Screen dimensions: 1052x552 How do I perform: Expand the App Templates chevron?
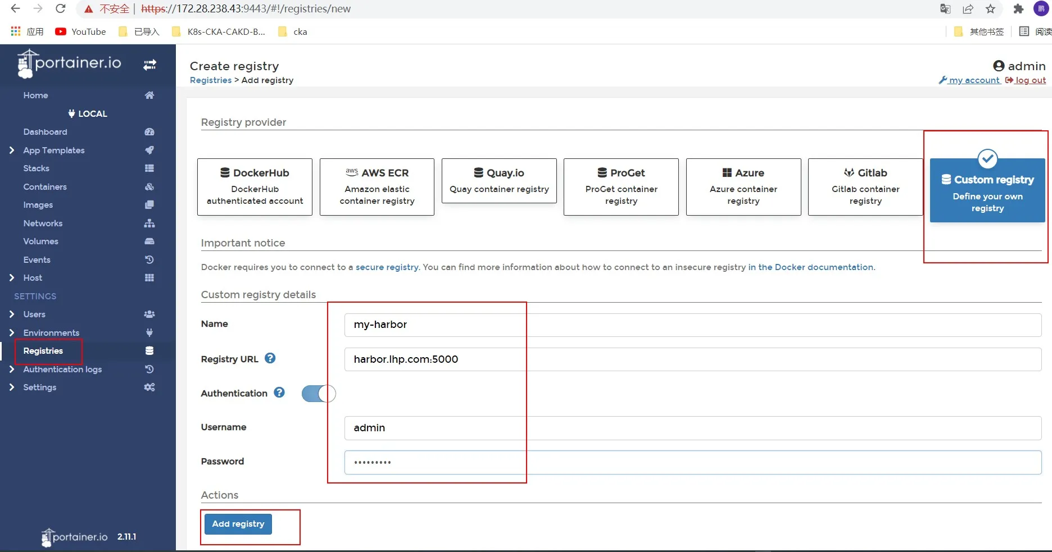pos(12,150)
